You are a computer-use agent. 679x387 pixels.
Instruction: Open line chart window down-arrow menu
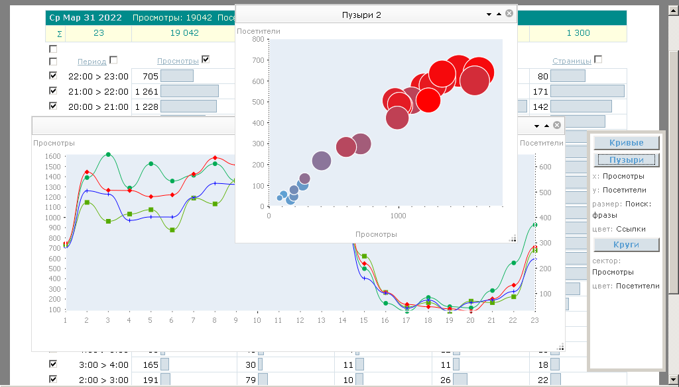pyautogui.click(x=536, y=125)
